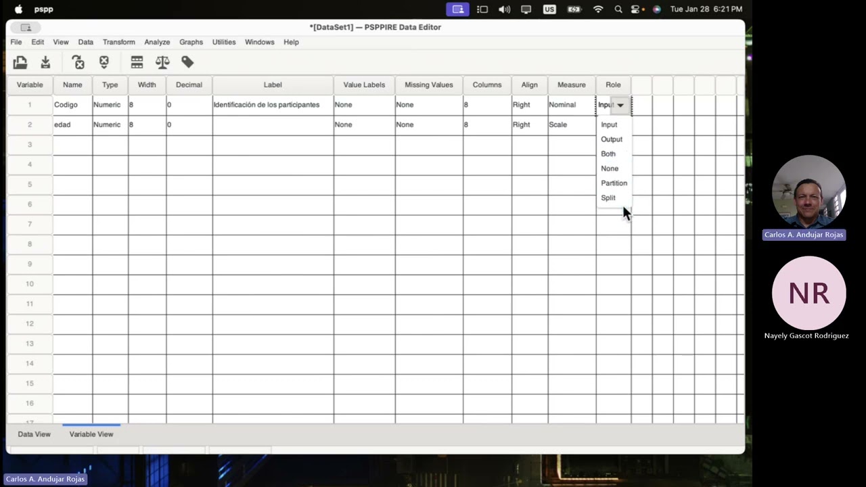
Task: Open the Utilities menu
Action: (224, 42)
